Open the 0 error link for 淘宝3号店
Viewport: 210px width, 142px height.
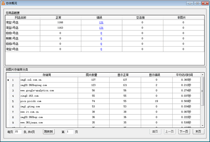point(101,49)
